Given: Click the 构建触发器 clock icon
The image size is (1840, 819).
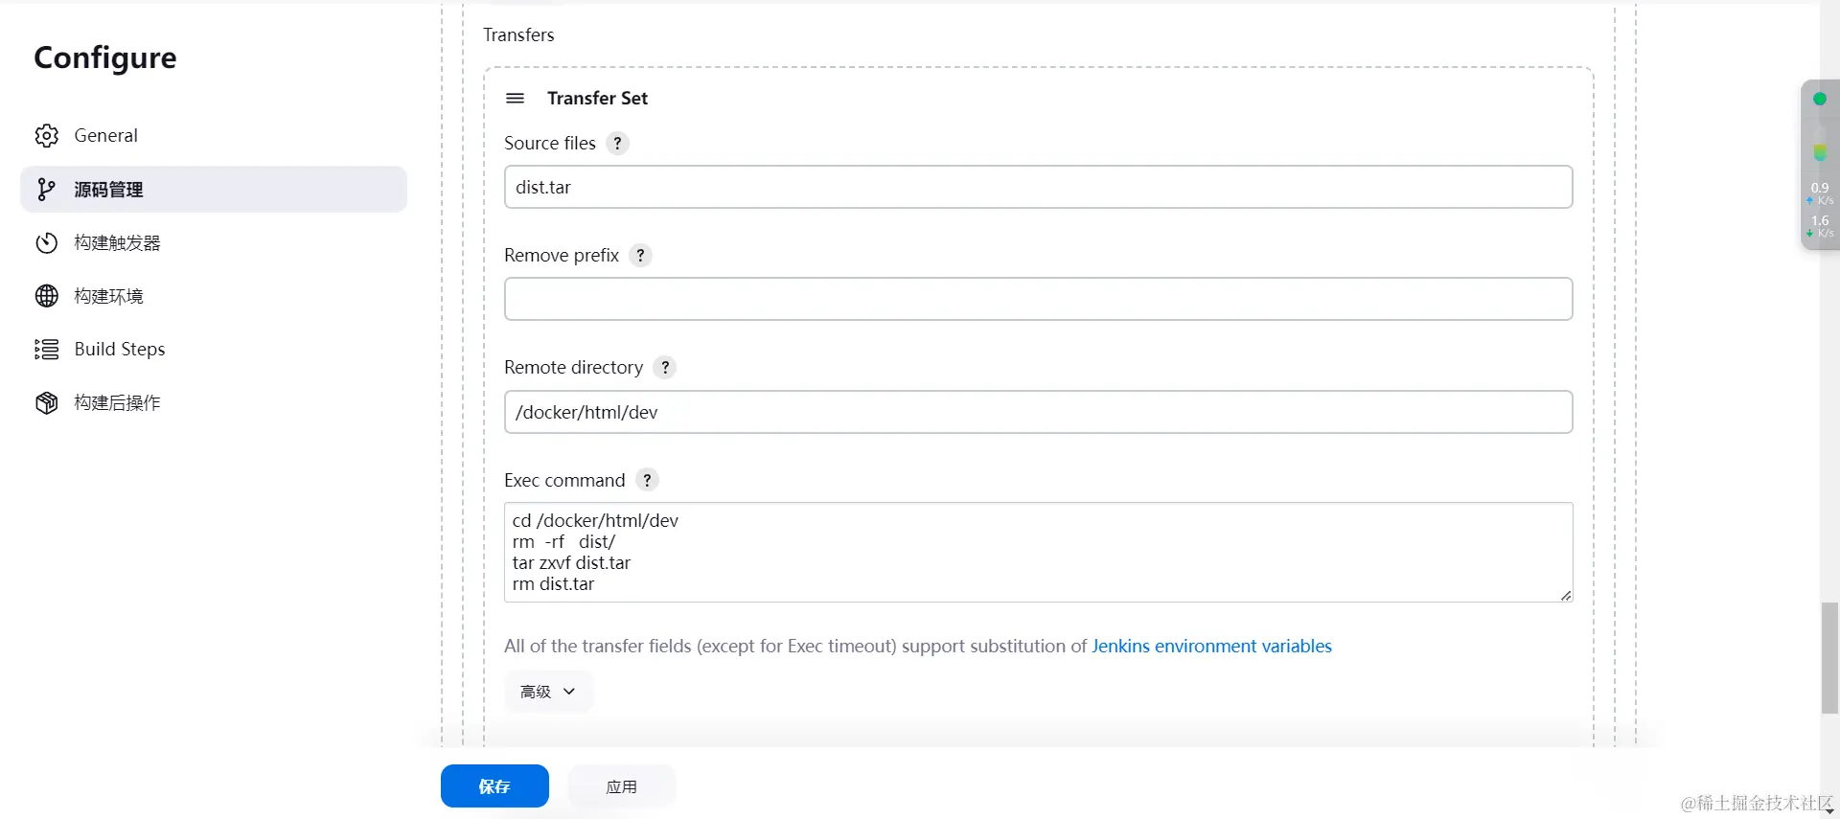Looking at the screenshot, I should [47, 243].
